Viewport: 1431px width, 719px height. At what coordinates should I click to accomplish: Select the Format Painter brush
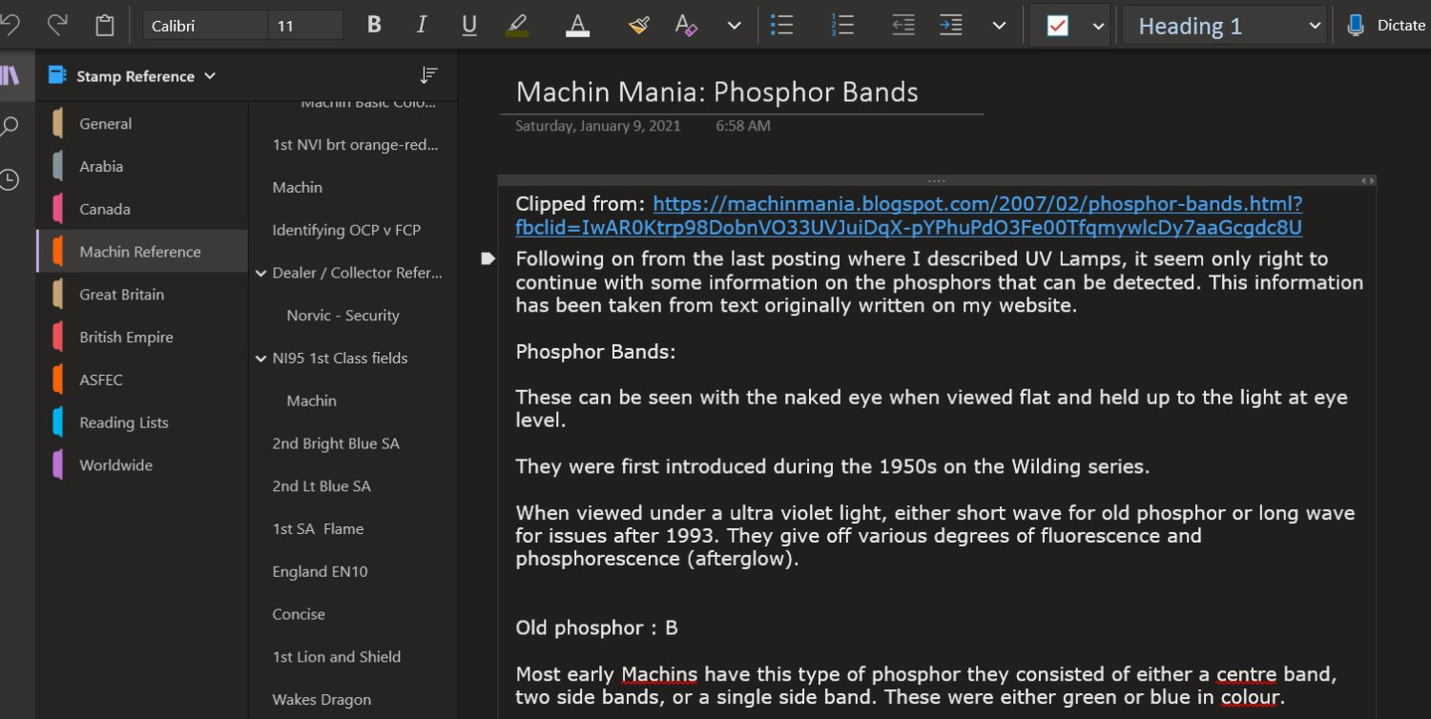(638, 26)
